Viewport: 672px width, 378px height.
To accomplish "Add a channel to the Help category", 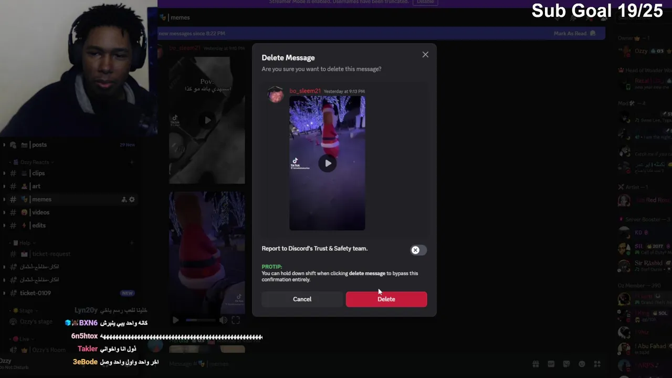I will pyautogui.click(x=132, y=243).
